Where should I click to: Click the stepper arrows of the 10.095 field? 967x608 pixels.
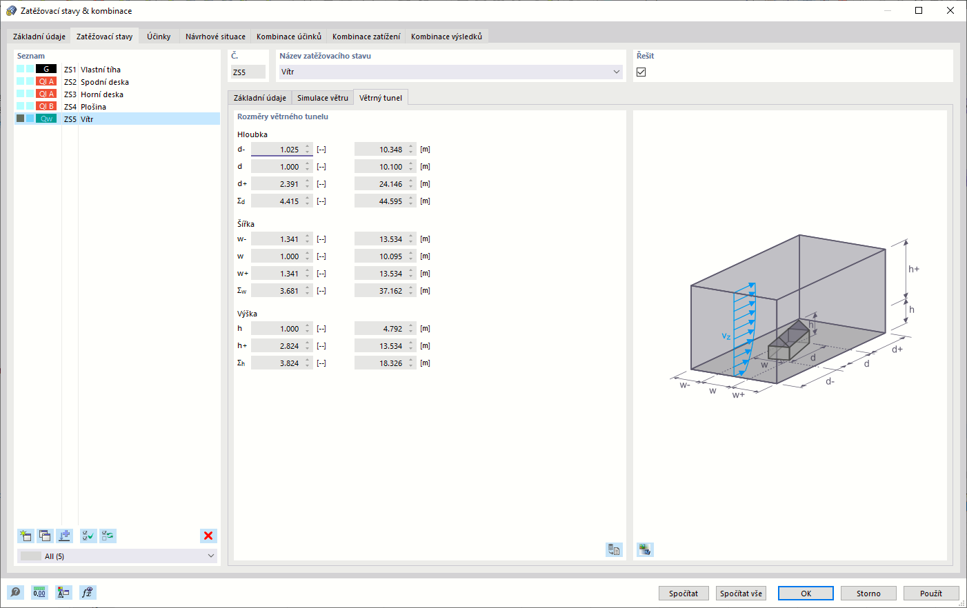tap(411, 256)
